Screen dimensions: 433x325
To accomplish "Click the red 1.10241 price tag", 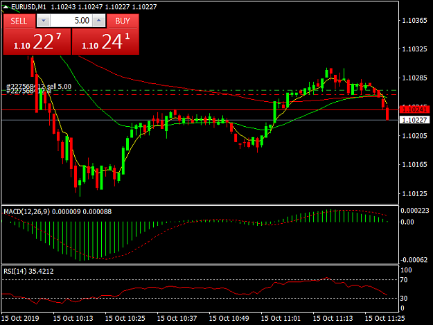I will pyautogui.click(x=414, y=109).
